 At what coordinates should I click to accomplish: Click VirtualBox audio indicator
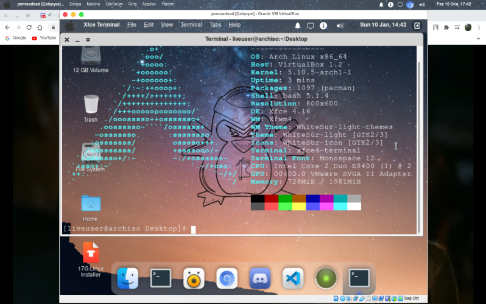(349, 299)
